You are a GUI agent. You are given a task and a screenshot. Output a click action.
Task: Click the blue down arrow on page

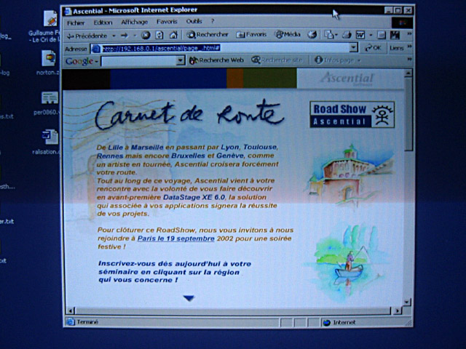pos(189,298)
